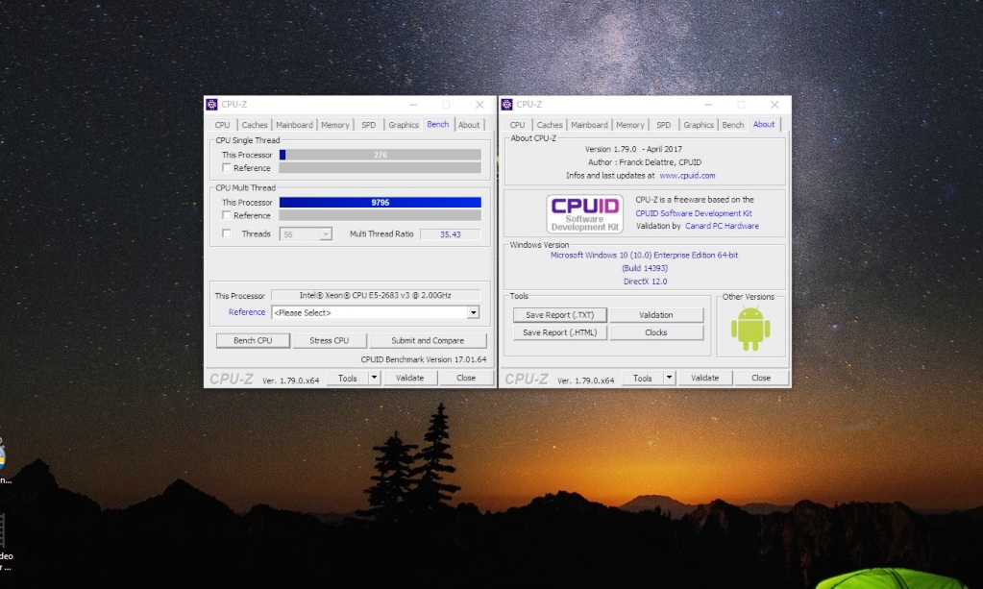Screen dimensions: 983x589
Task: Switch to the CPU tab in About window
Action: [517, 125]
